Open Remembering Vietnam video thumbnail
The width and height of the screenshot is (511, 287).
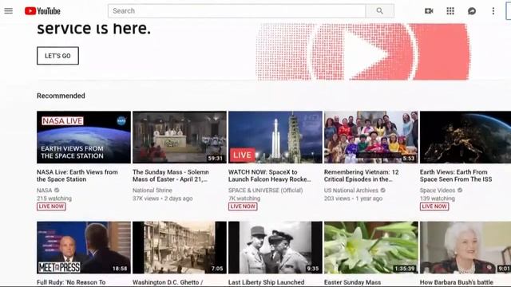click(371, 137)
